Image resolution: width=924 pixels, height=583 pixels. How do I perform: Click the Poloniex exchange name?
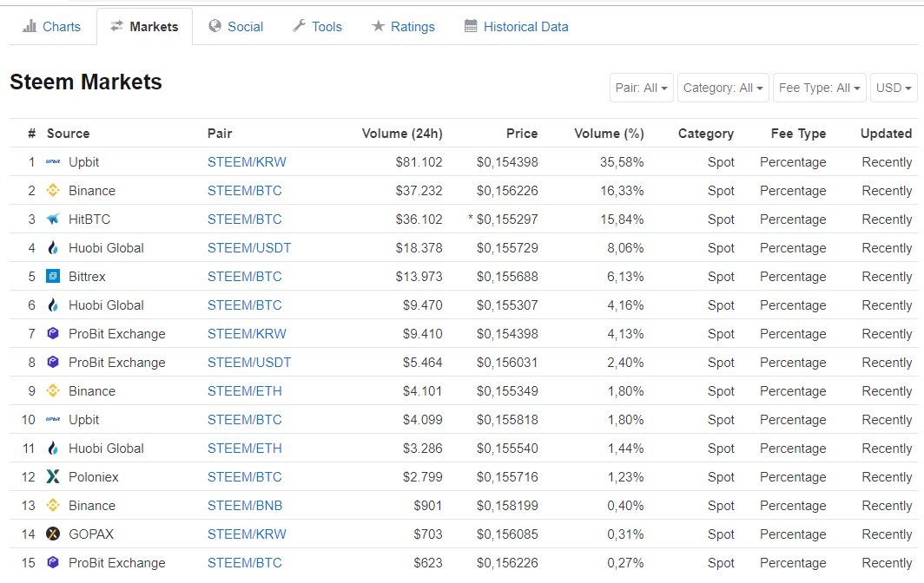pos(94,477)
